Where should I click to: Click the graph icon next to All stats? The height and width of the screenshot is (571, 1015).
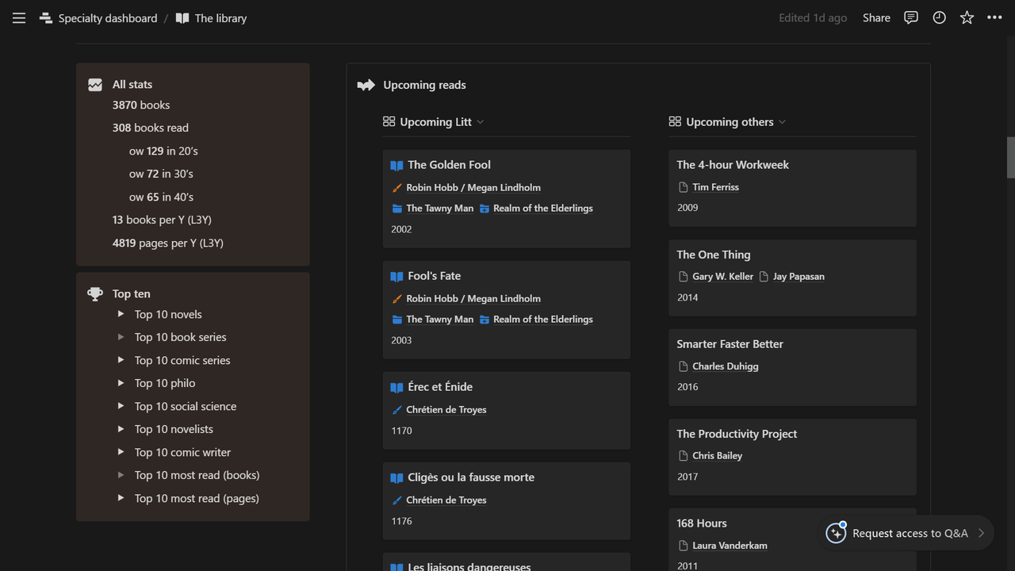(x=95, y=83)
